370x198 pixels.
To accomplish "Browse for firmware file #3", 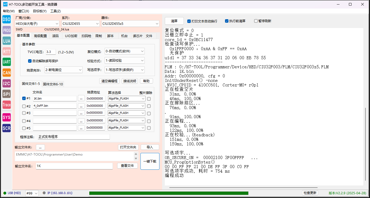I will pos(81,113).
